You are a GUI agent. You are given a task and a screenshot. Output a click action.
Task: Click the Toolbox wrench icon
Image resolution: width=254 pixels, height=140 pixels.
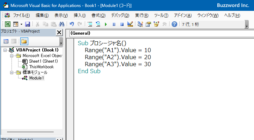164,24
